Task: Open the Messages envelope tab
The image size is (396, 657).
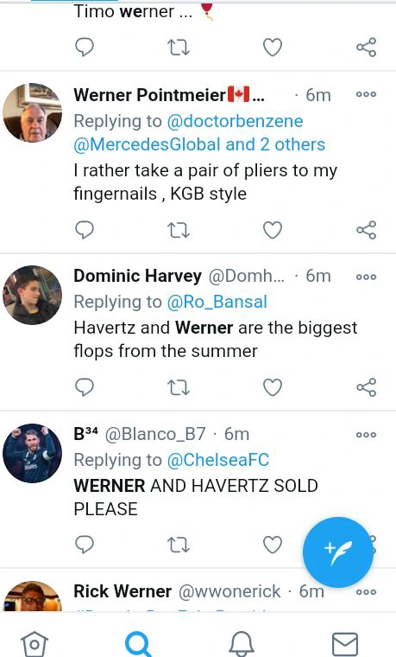Action: click(x=345, y=644)
